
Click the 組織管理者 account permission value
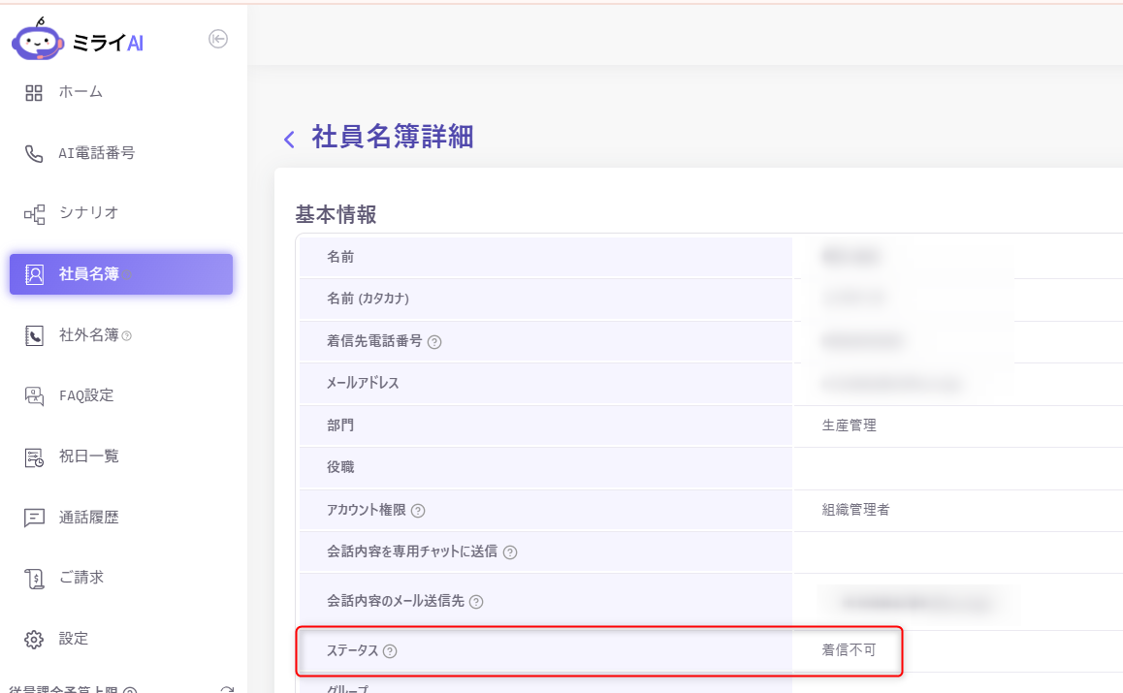[855, 510]
